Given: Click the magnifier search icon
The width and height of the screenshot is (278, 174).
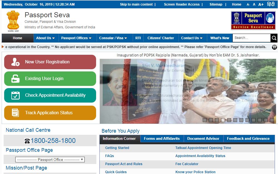Looking at the screenshot, I should pos(274,38).
